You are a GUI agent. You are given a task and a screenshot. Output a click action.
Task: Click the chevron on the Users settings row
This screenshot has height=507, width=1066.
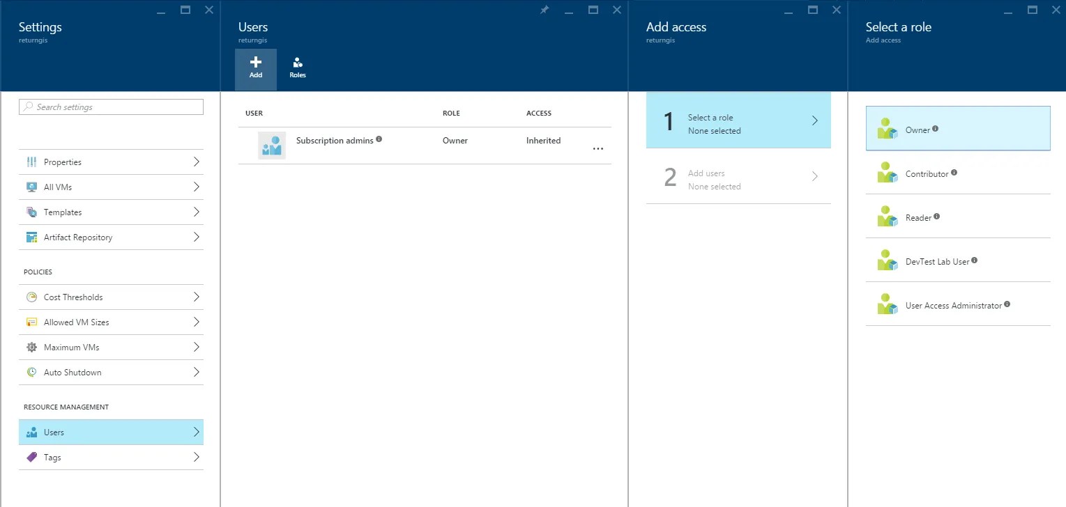[x=197, y=432]
